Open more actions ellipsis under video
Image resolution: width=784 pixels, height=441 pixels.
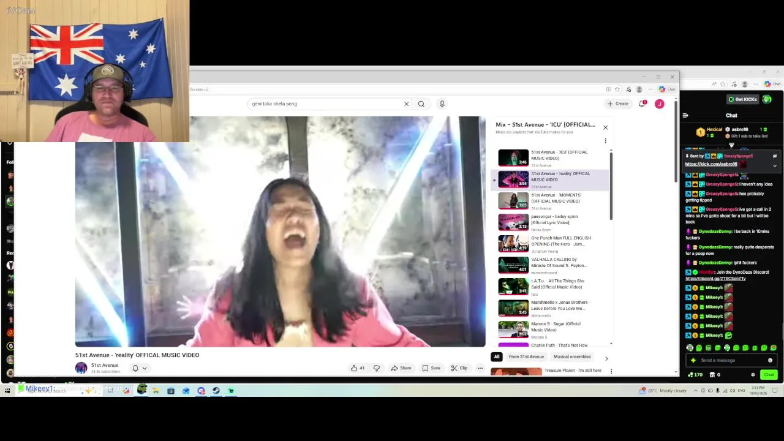pos(480,368)
